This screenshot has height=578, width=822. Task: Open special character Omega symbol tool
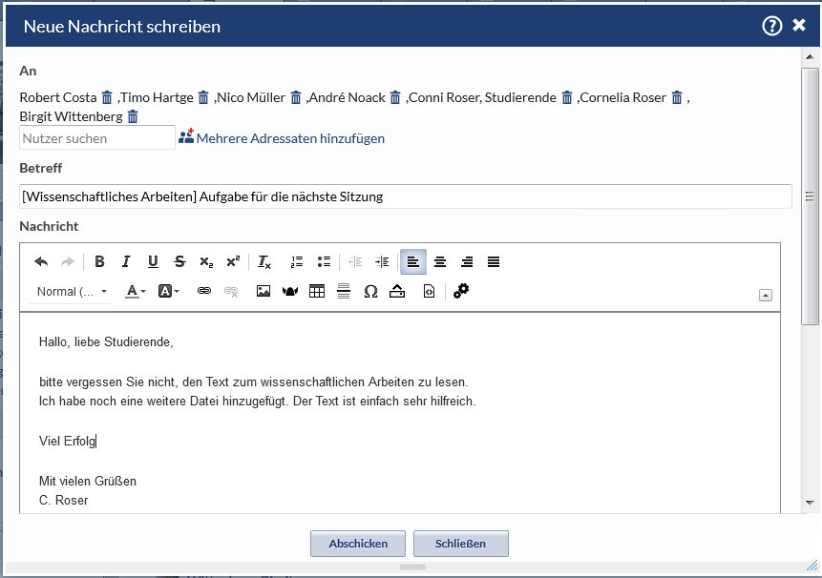click(x=370, y=292)
